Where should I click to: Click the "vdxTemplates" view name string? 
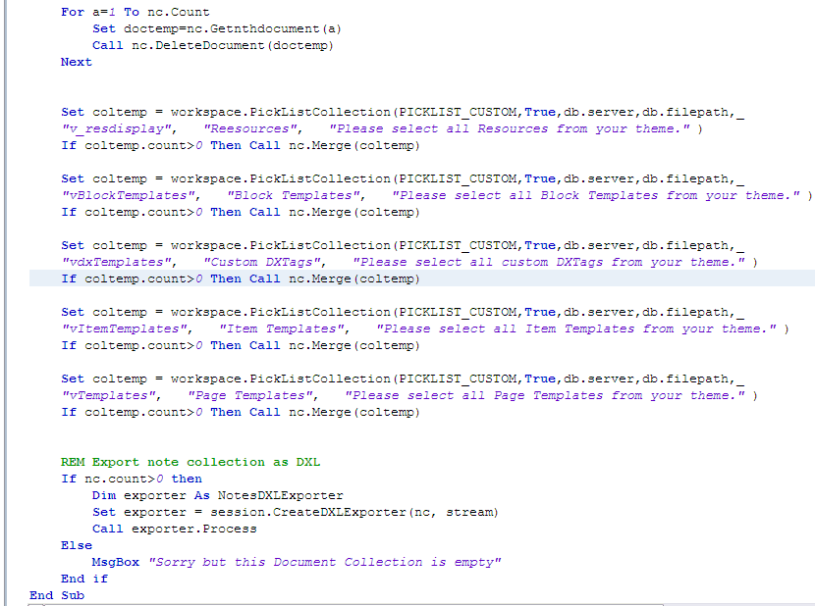[x=119, y=262]
